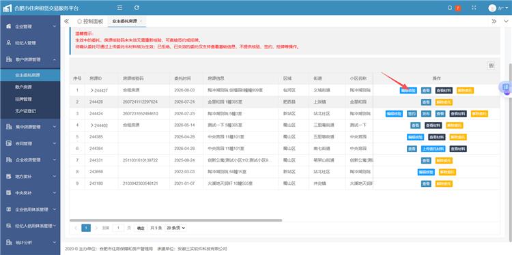Expand row 244402 with its arrow
Screen dimensions: 512x255
(x=91, y=125)
